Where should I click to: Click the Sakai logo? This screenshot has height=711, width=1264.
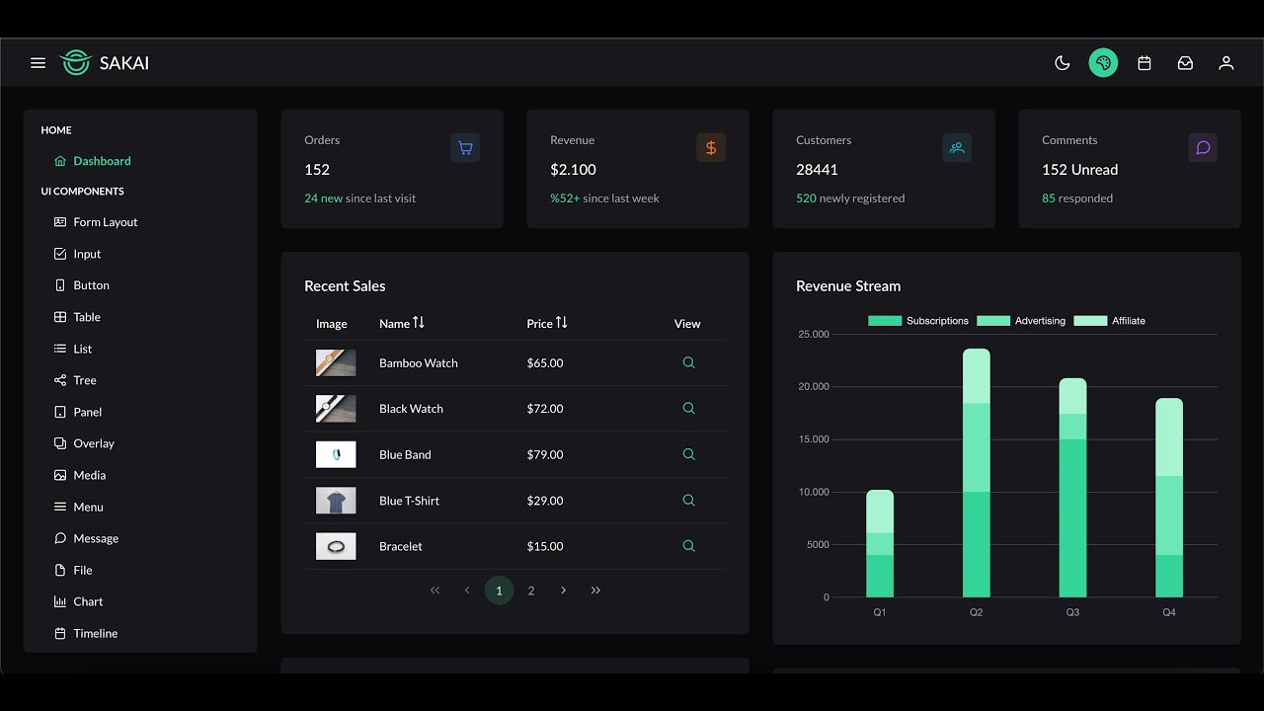point(105,63)
